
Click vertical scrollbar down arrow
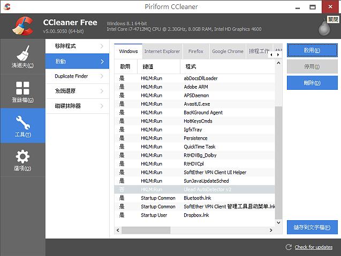278,222
